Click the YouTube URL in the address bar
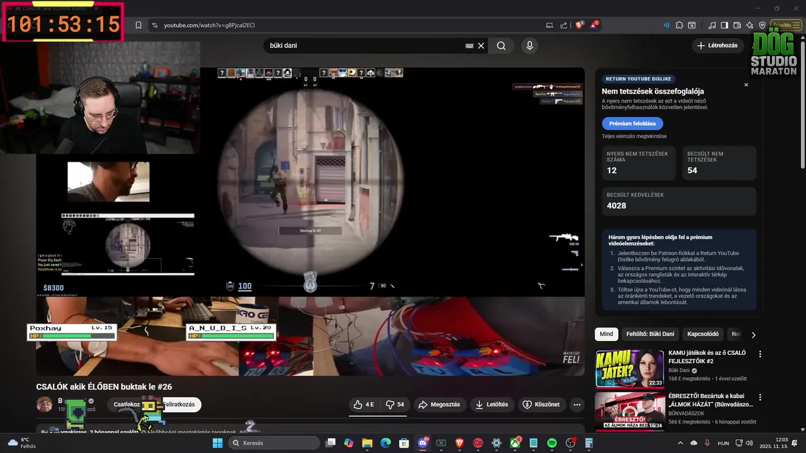This screenshot has height=453, width=806. [x=209, y=25]
